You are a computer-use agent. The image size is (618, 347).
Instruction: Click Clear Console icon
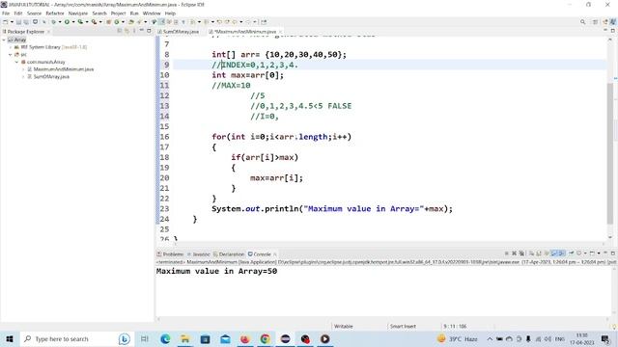pos(531,254)
